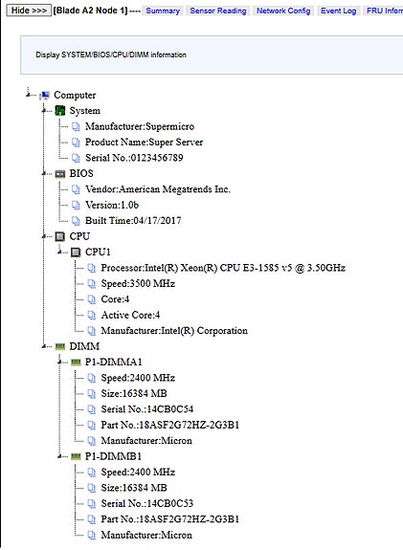403x550 pixels.
Task: Open the Event Log link
Action: pos(339,11)
